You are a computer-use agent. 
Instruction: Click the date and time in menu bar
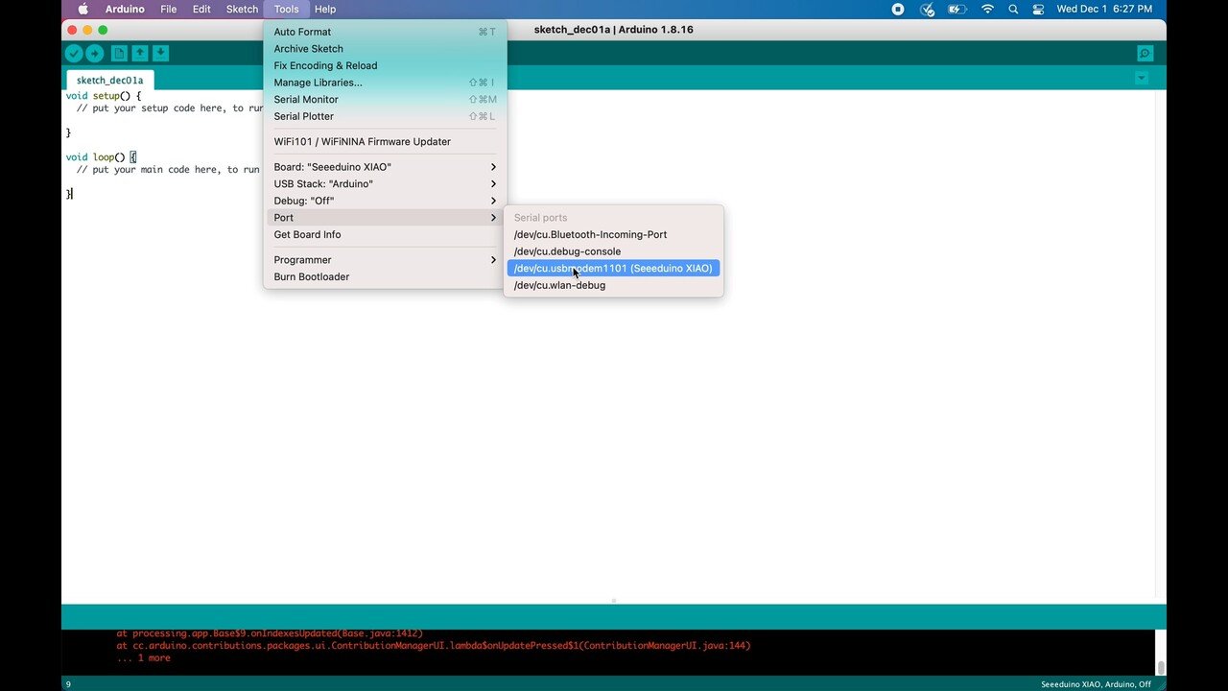click(1104, 10)
